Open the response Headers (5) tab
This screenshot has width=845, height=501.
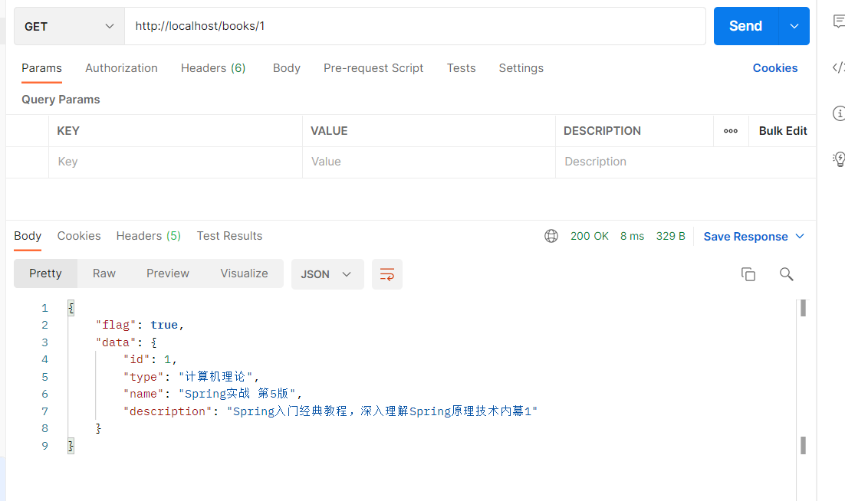click(x=148, y=236)
